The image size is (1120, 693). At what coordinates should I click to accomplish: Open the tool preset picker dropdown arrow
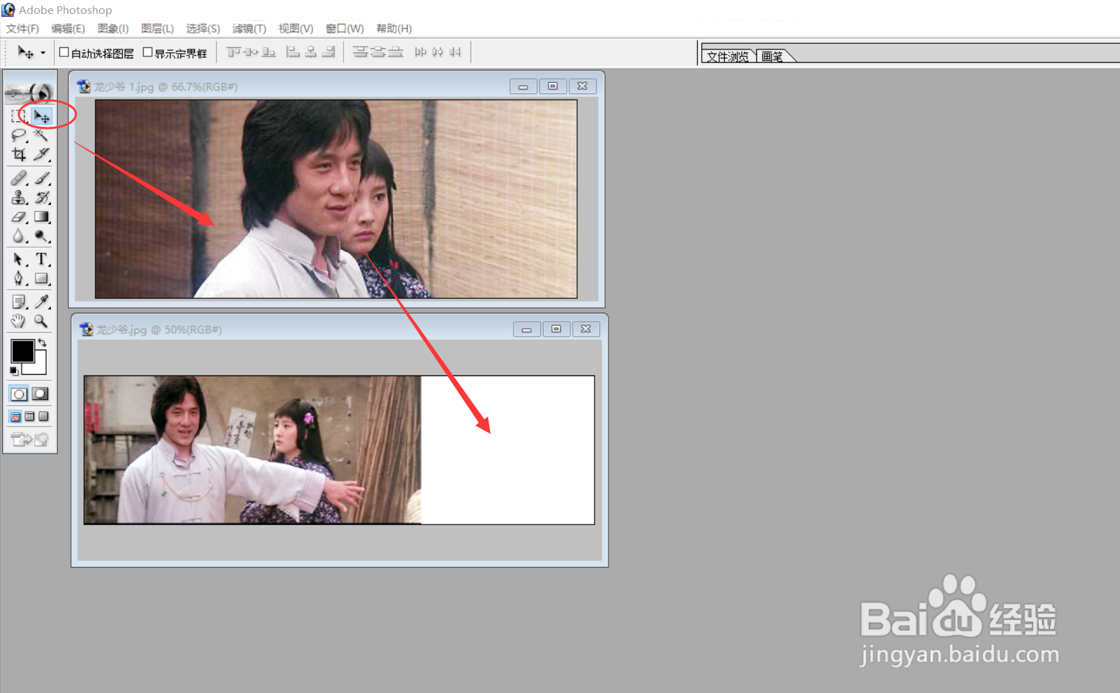[x=43, y=53]
